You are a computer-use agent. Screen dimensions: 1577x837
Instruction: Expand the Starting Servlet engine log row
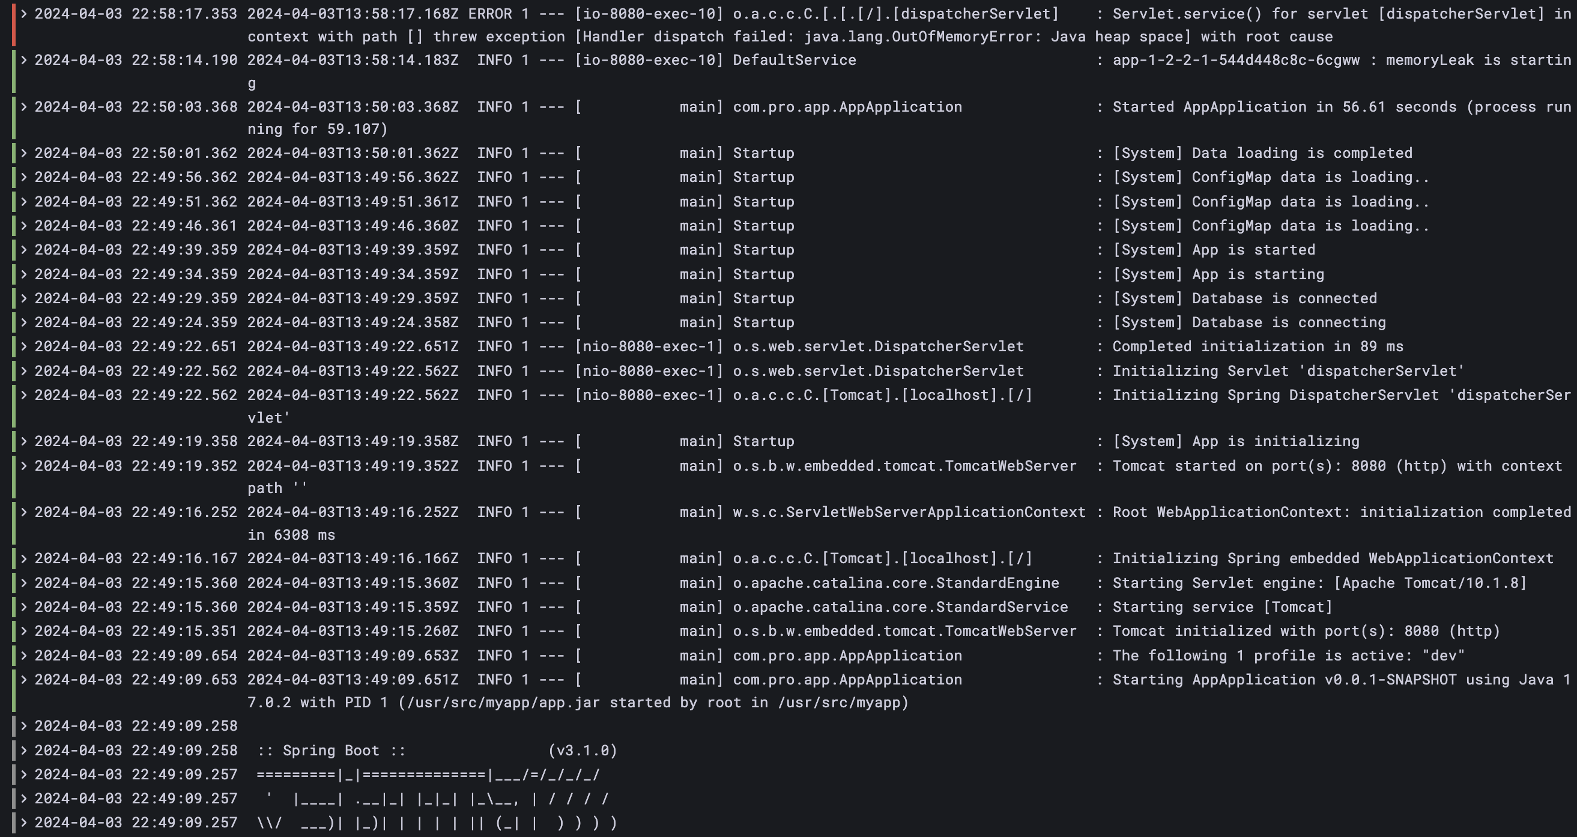[x=24, y=583]
